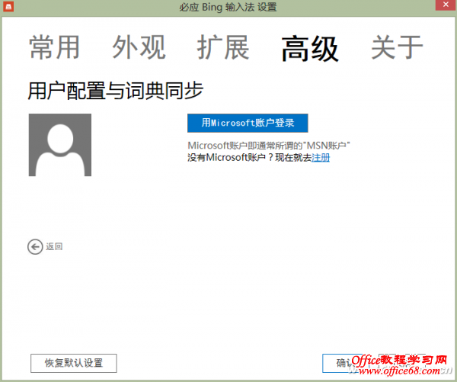Click the 确认 button at the bottom right

click(x=344, y=363)
